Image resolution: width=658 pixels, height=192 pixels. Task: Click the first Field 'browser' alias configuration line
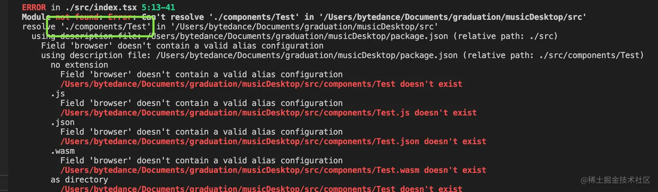click(182, 46)
